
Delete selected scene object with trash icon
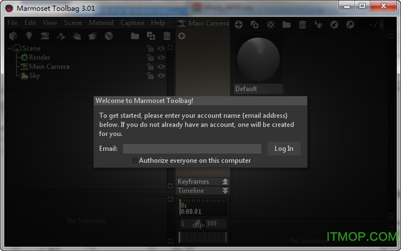[x=167, y=36]
